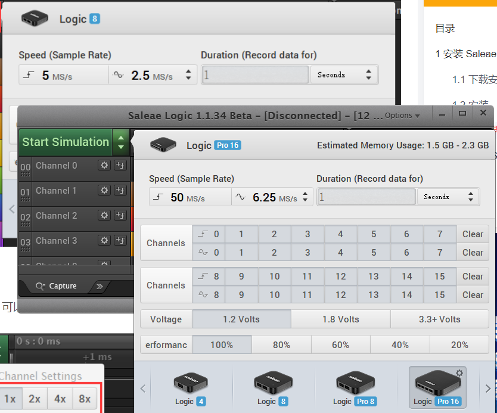Set performance to 60%
Image resolution: width=497 pixels, height=413 pixels.
(x=341, y=345)
